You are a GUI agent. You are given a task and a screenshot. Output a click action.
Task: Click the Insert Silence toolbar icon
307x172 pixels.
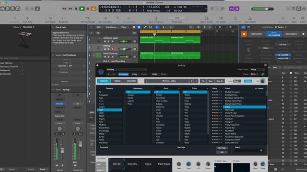[x=250, y=18]
